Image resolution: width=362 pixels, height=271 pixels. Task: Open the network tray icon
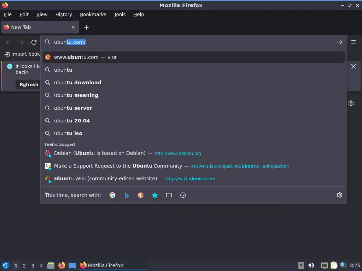click(325, 265)
